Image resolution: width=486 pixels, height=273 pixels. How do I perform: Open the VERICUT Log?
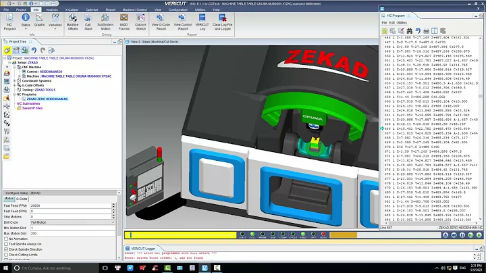202,22
